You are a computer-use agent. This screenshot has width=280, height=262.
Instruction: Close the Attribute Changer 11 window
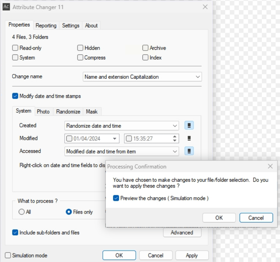(x=205, y=7)
